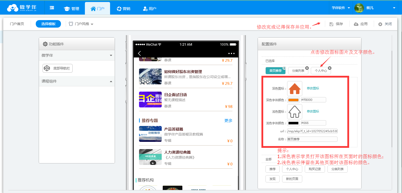This screenshot has height=193, width=402.
Task: Click the page vertical scrollbar
Action: tap(392, 99)
